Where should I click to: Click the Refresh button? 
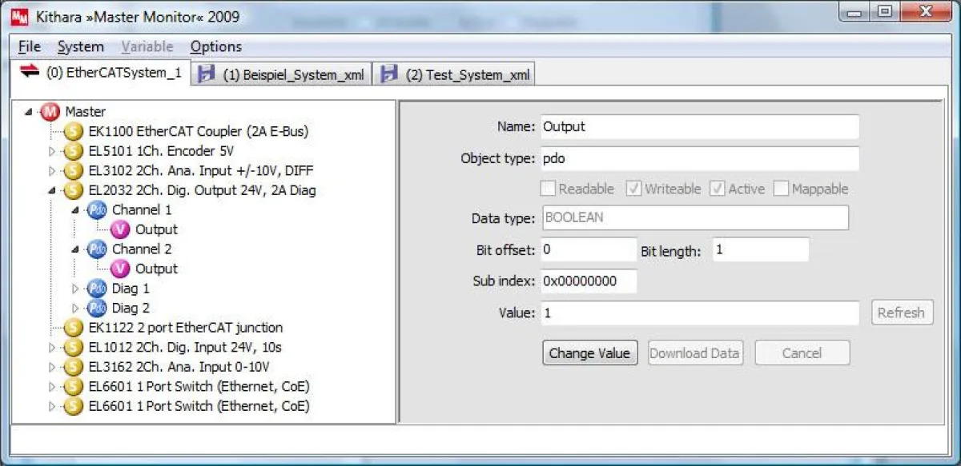(x=901, y=313)
